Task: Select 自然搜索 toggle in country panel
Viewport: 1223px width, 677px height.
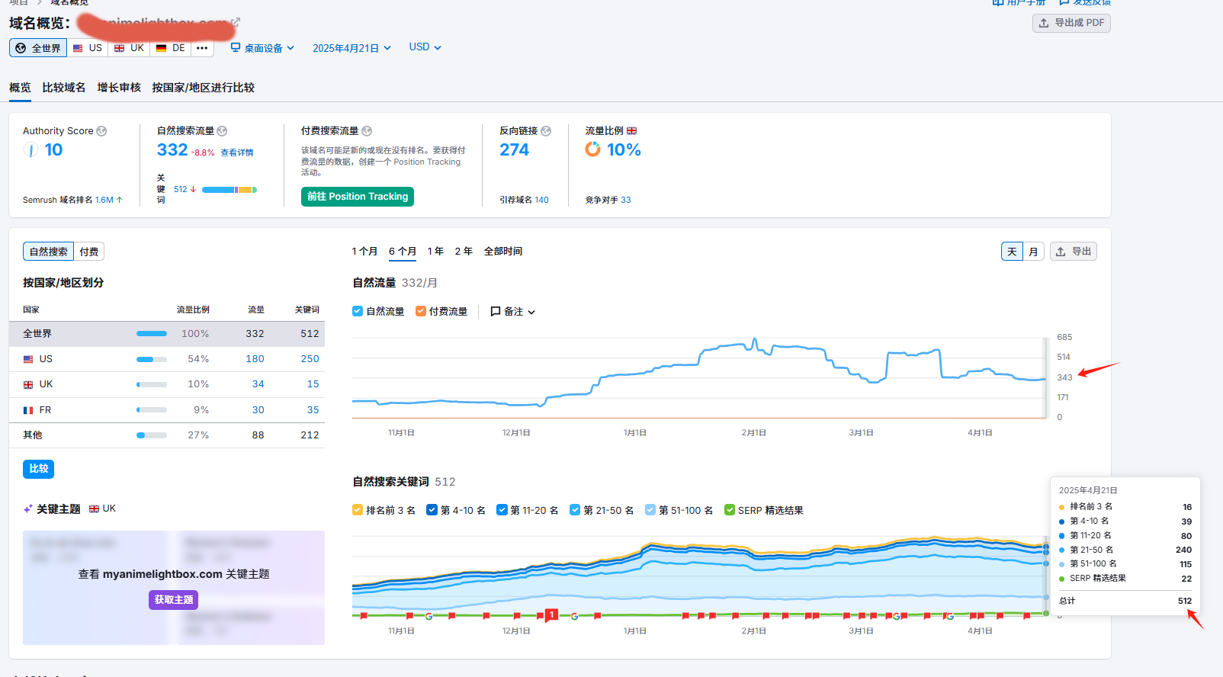Action: (48, 252)
